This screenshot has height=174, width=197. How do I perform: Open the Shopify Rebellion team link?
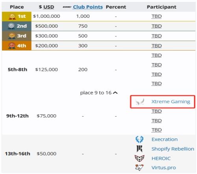click(x=173, y=149)
